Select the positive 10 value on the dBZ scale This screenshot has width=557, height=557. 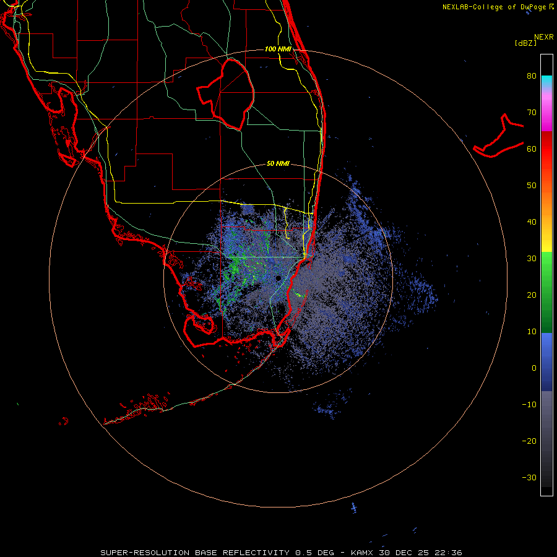(x=532, y=332)
